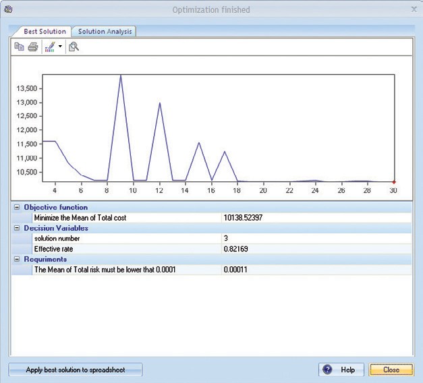Close the dialog with the X
Image resolution: width=423 pixels, height=383 pixels.
click(414, 9)
